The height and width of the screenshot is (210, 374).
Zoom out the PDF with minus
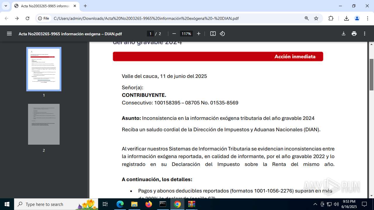point(174,34)
